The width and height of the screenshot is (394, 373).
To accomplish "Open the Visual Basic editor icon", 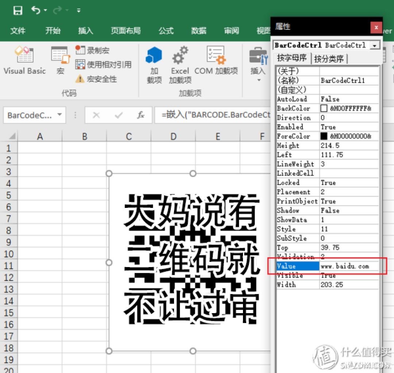I will (x=24, y=54).
